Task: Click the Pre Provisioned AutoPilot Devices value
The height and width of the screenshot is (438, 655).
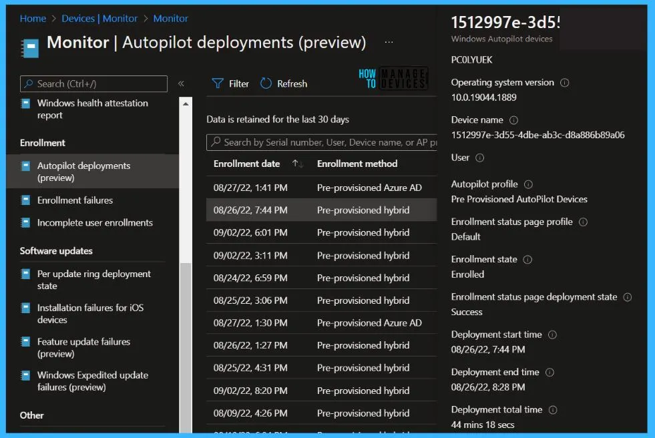Action: point(519,200)
